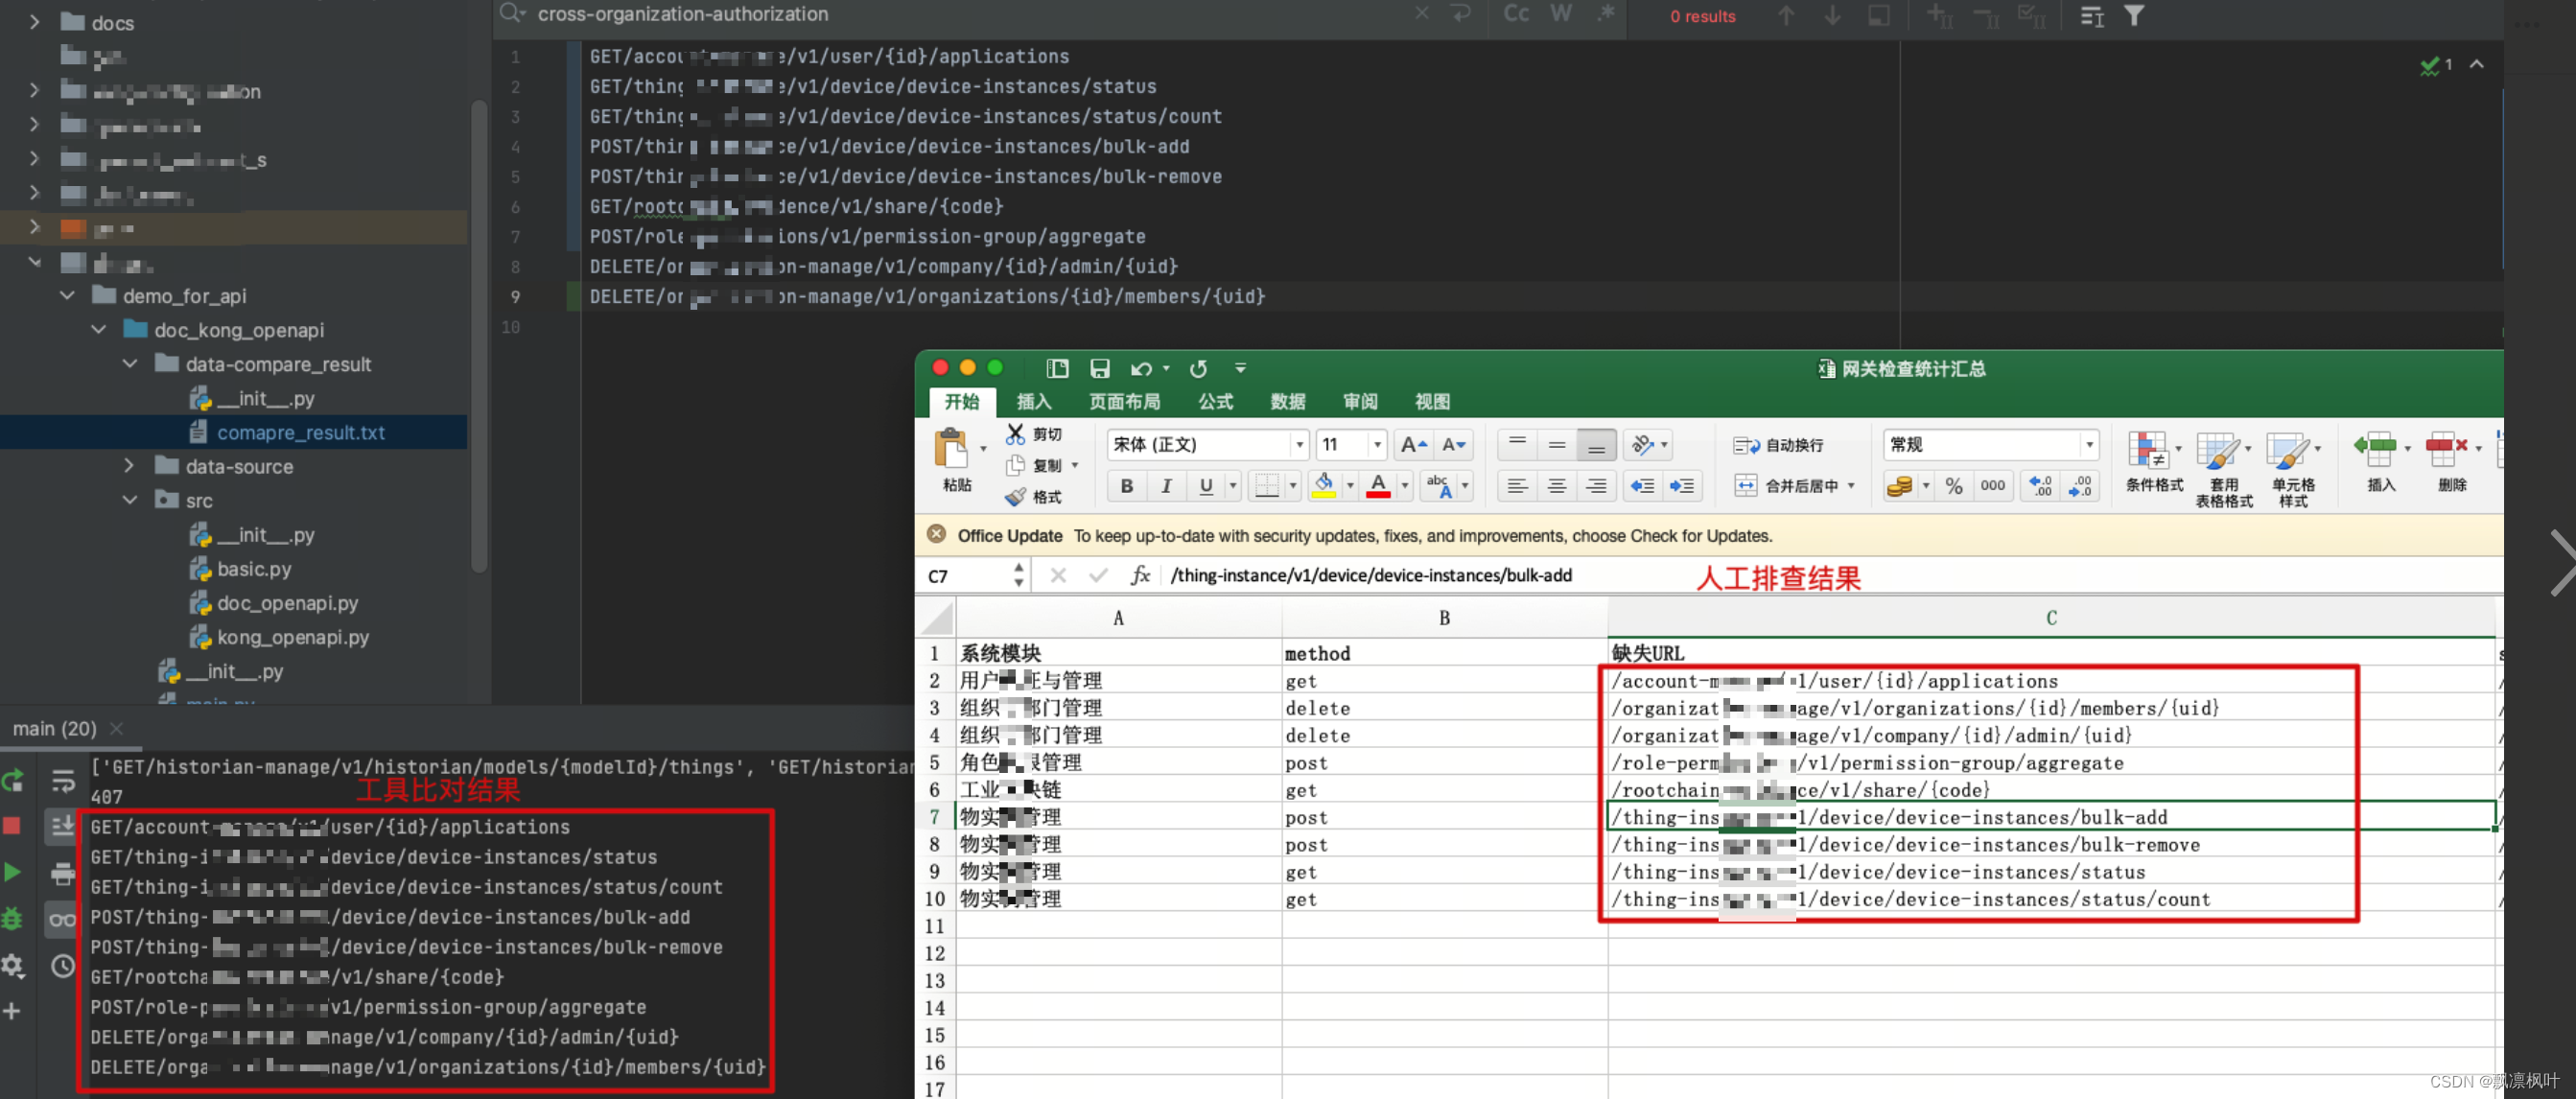Click the glasses icon in Run panel
Viewport: 2576px width, 1099px height.
pyautogui.click(x=63, y=919)
